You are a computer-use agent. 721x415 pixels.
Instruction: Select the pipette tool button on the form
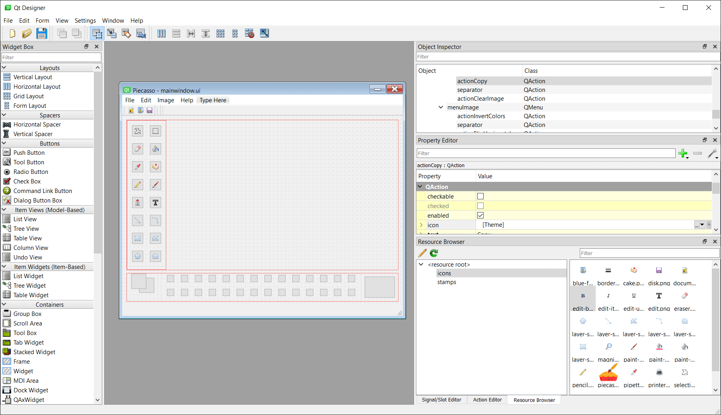pos(138,167)
